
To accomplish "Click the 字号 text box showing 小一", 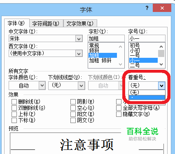I will [147, 38].
